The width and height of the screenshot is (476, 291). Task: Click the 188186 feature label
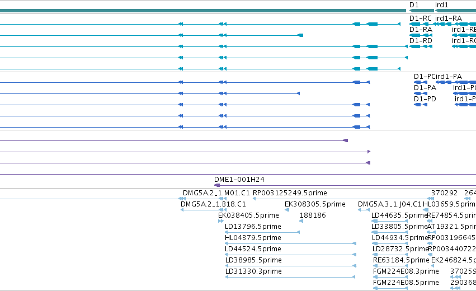(313, 215)
